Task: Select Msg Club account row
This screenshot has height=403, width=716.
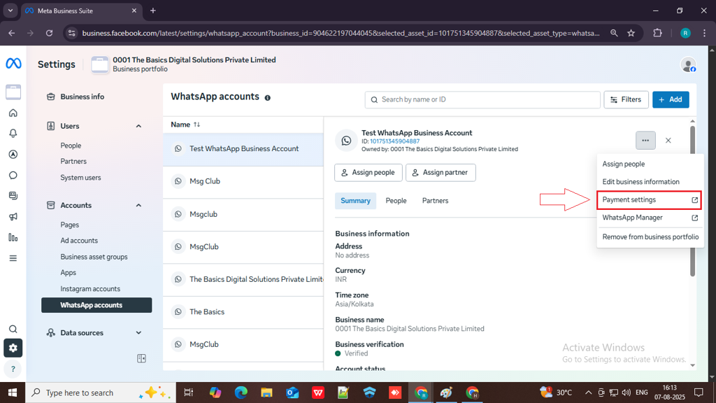Action: pyautogui.click(x=243, y=181)
